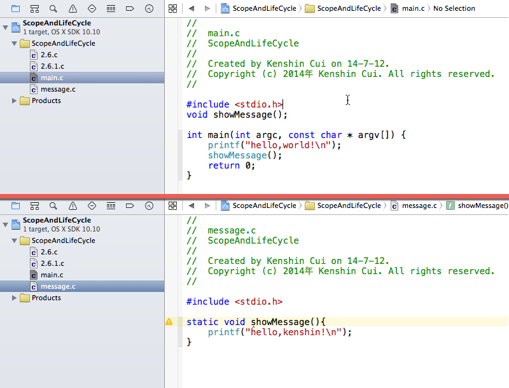509x388 pixels.
Task: Expand the Products folder in the upper navigator
Action: [15, 100]
